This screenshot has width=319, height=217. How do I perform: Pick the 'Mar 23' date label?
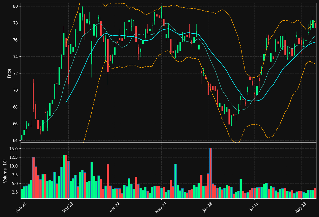pyautogui.click(x=68, y=207)
